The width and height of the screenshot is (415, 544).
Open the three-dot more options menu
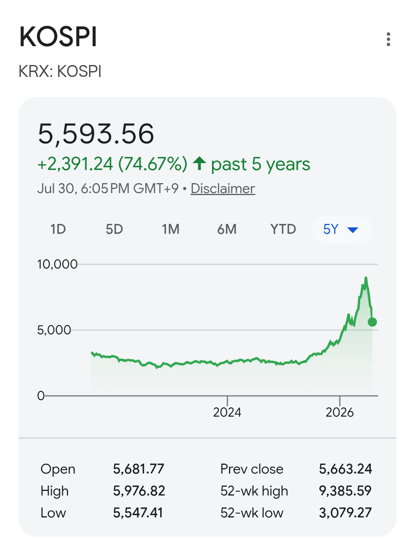click(x=388, y=39)
